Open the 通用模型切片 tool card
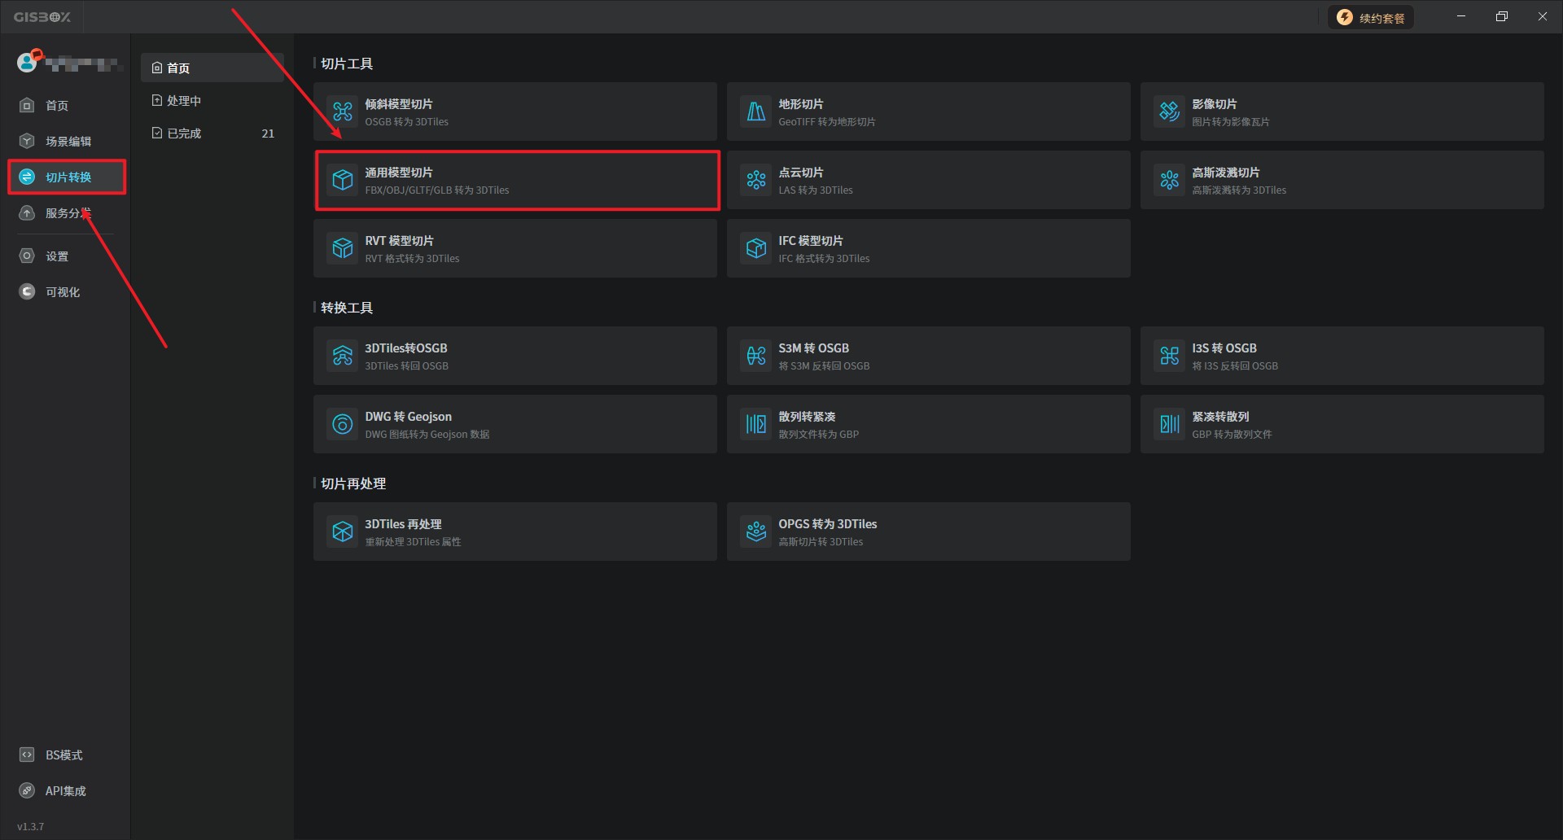Screen dimensions: 1563x840 tap(517, 180)
